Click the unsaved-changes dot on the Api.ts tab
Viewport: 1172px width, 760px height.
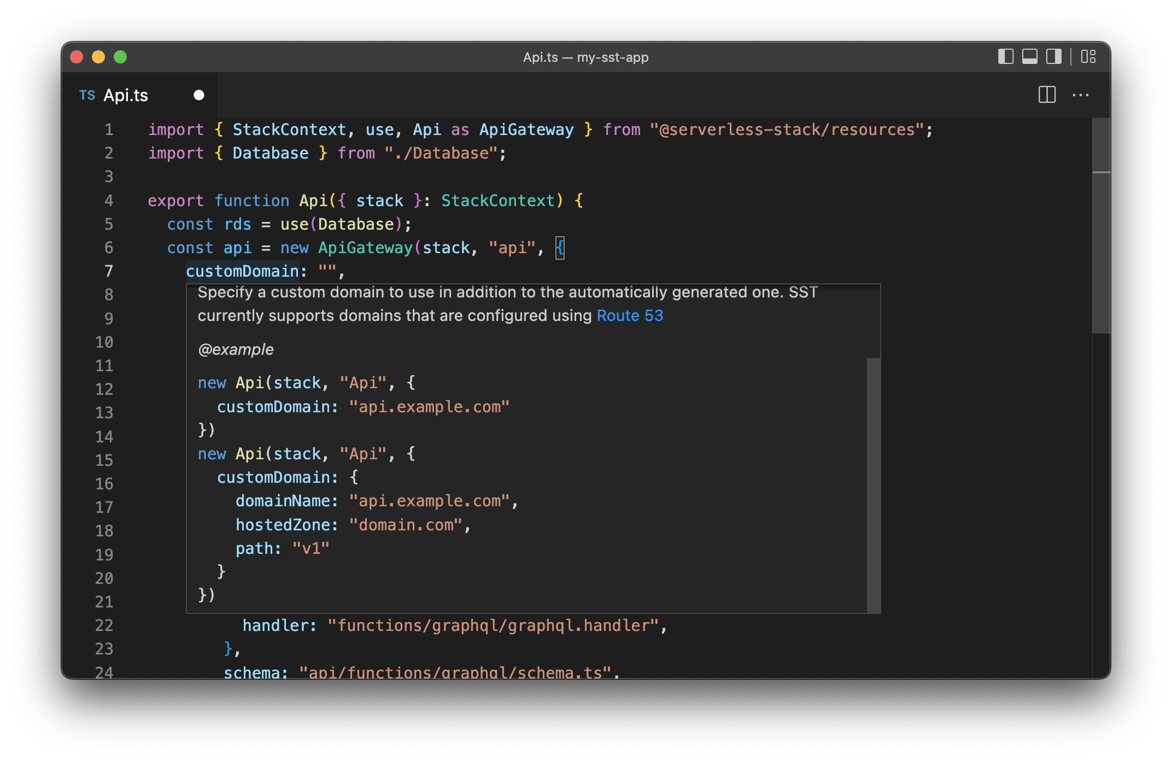pyautogui.click(x=198, y=95)
